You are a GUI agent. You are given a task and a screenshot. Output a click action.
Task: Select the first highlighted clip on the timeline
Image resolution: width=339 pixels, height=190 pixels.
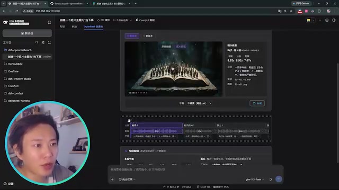tap(157, 125)
